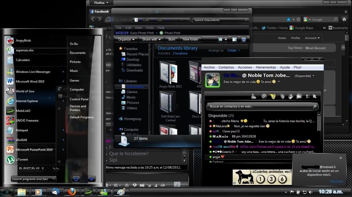
Task: Open the Messenger profile picture
Action: 212,80
